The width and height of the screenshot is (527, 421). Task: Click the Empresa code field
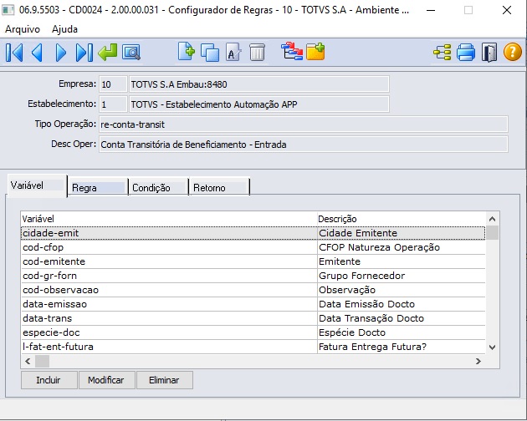[113, 84]
